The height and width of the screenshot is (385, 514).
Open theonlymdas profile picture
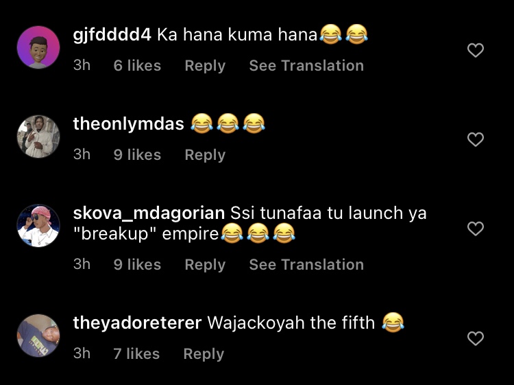(38, 137)
